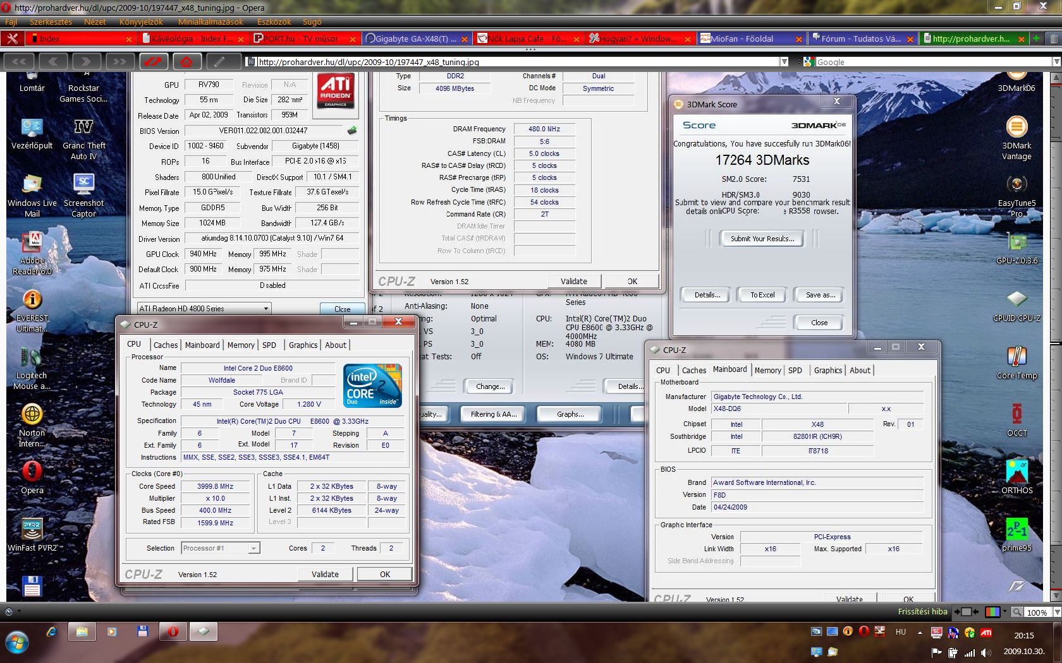Click the Rewind navigation button
The width and height of the screenshot is (1062, 663).
click(20, 61)
